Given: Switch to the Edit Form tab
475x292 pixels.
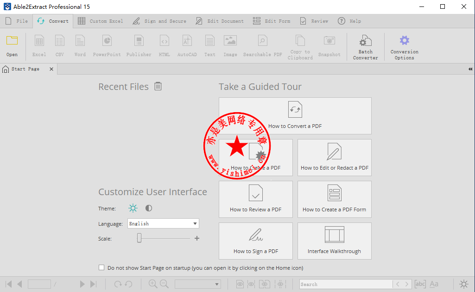Looking at the screenshot, I should [x=272, y=21].
